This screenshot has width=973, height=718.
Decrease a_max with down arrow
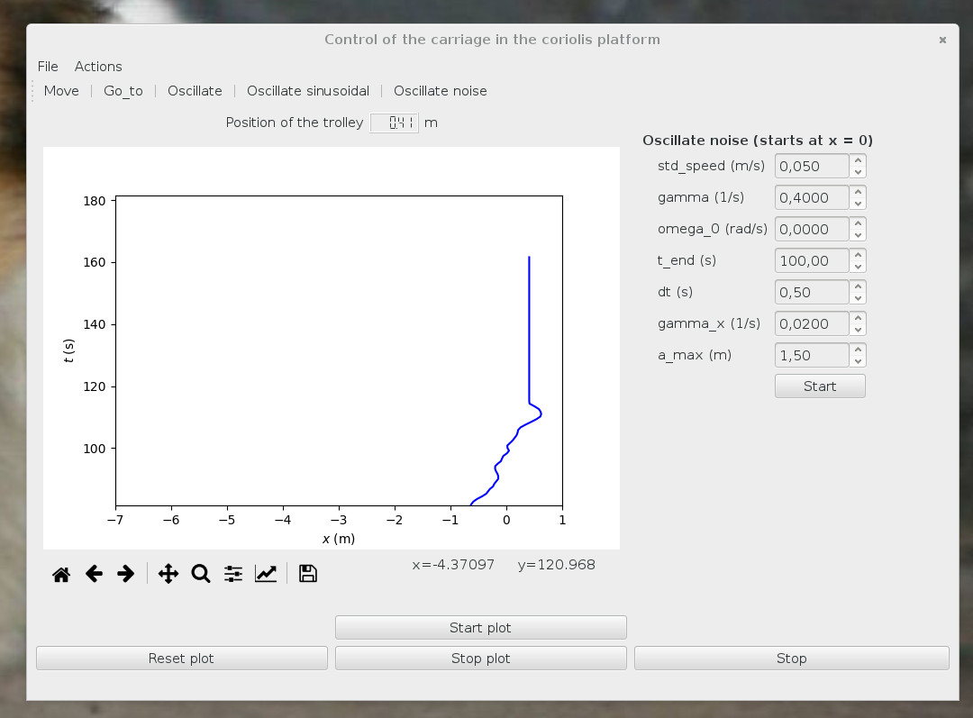[x=858, y=360]
